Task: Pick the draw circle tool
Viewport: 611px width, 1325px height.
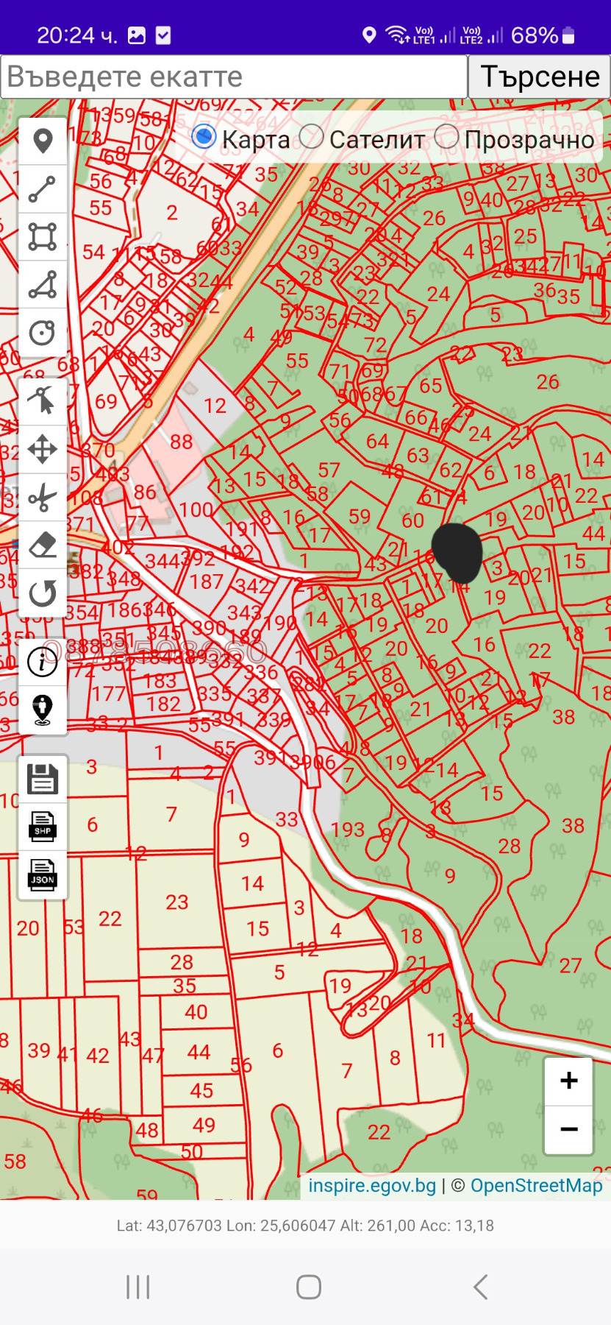Action: [x=43, y=333]
